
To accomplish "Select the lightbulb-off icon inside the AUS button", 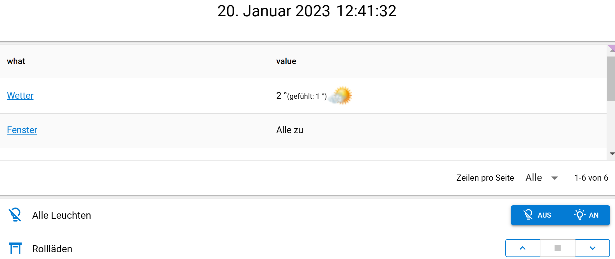I will (528, 215).
